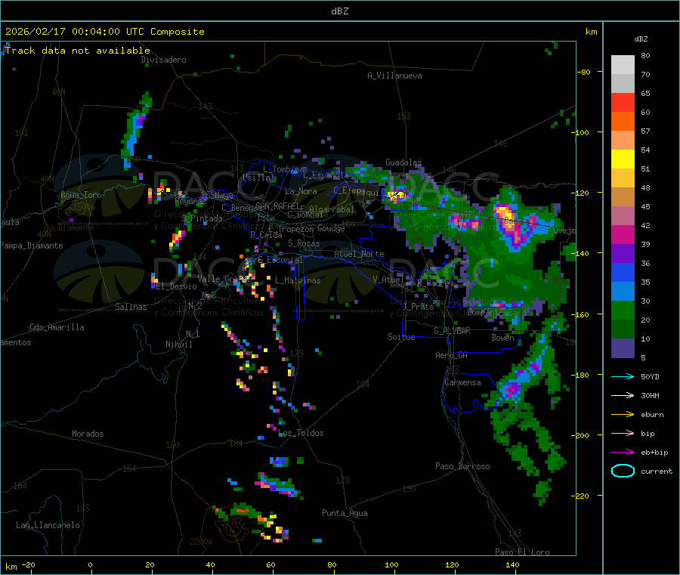Viewport: 680px width, 575px height.
Task: Click the 'Aero_GA' map label
Action: coord(452,355)
